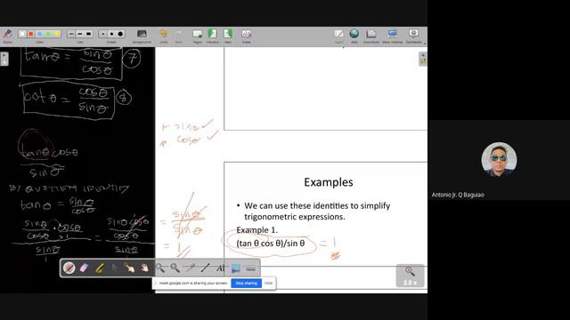
Task: Choose the thin line width
Action: click(71, 34)
